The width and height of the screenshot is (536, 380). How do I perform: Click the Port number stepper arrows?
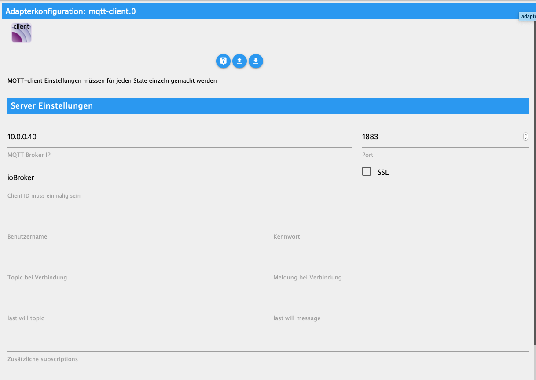[x=525, y=137]
